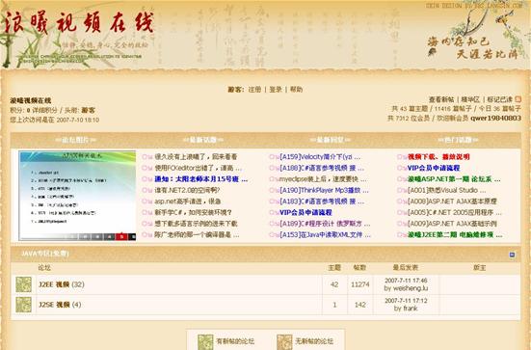Open green topic 浪曦ASP.NET第一期 论坛系
Image resolution: width=531 pixels, height=350 pixels.
pos(454,179)
